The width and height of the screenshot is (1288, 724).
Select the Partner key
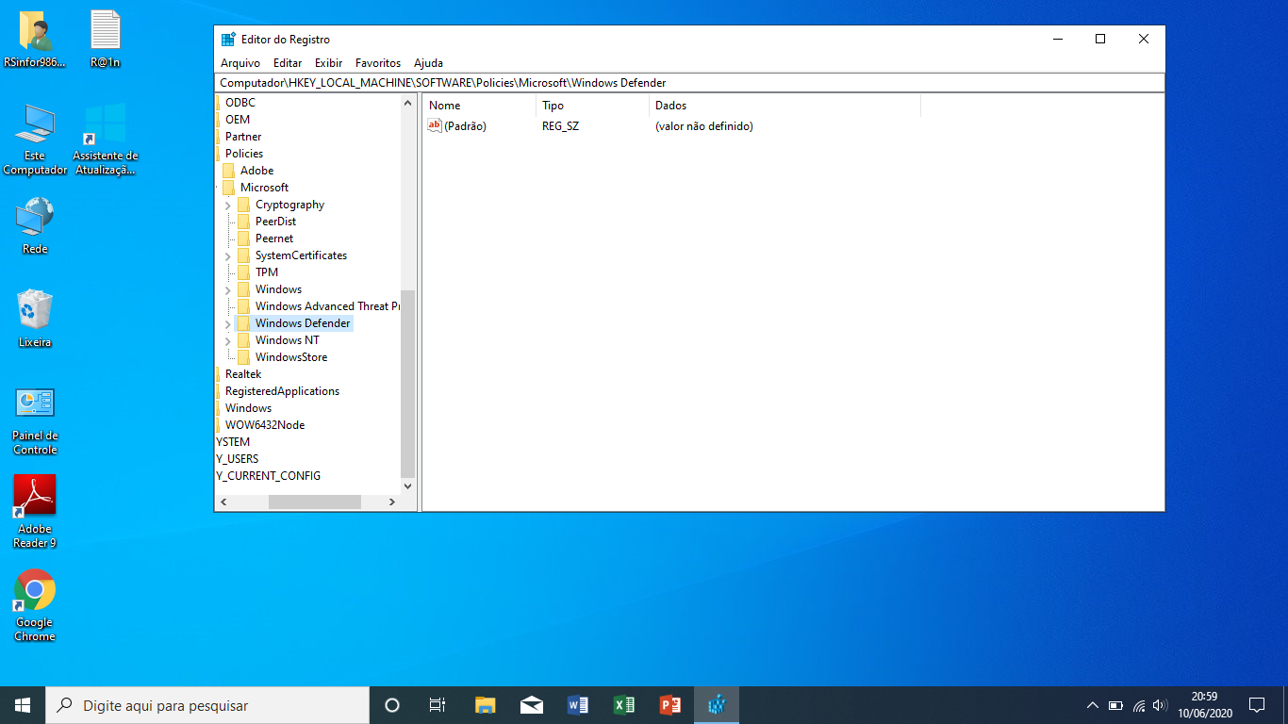pyautogui.click(x=243, y=137)
